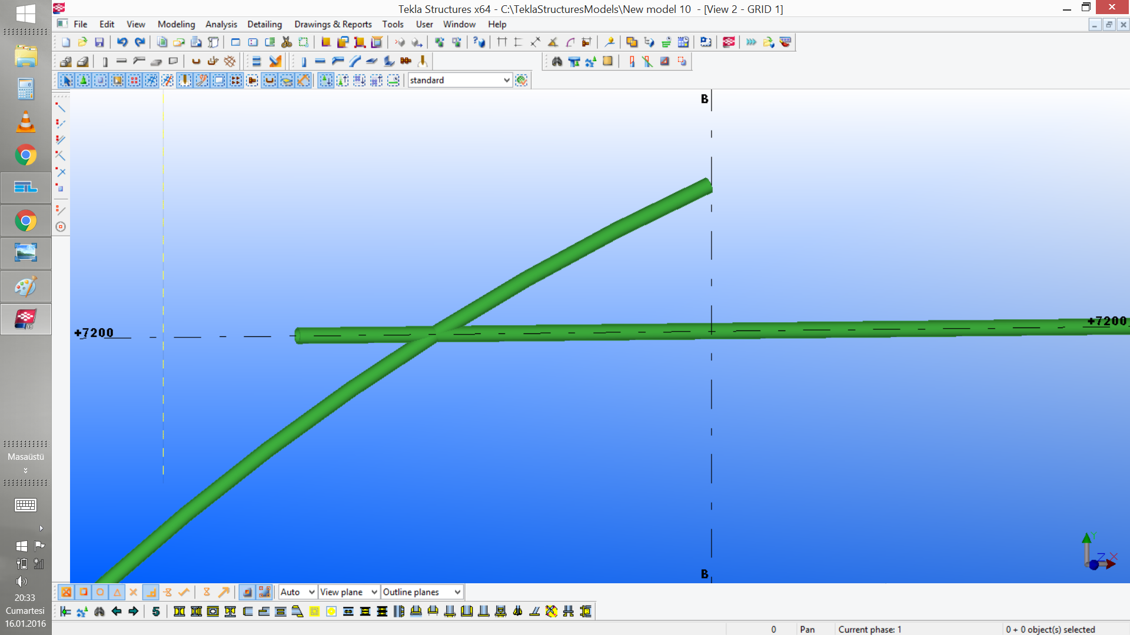
Task: Click the number 5 component catalog icon
Action: 156,611
